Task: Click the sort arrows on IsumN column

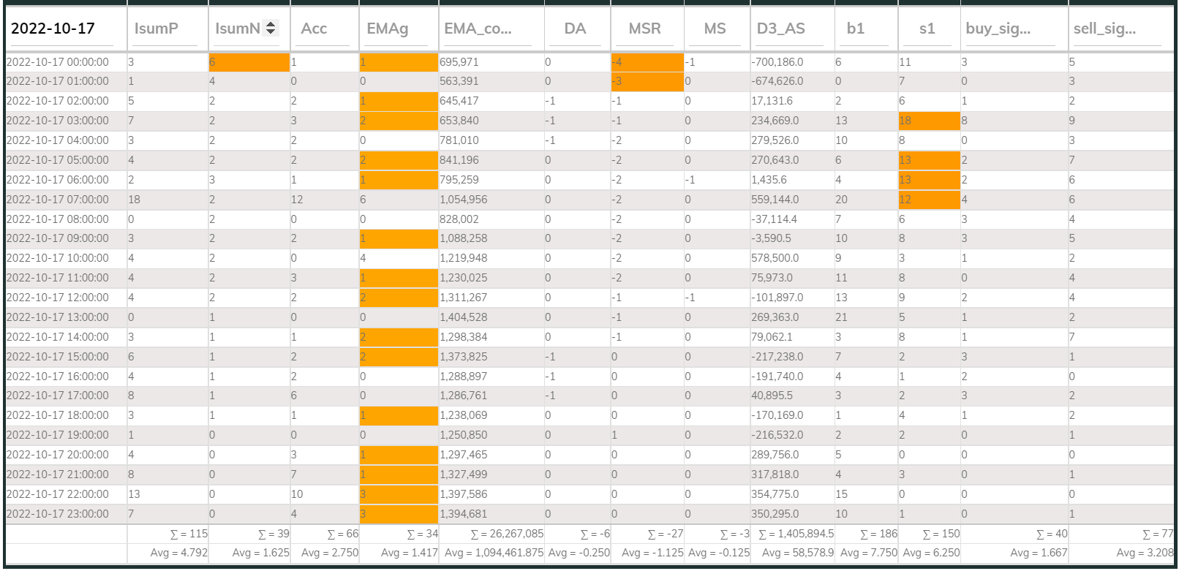Action: (x=271, y=28)
